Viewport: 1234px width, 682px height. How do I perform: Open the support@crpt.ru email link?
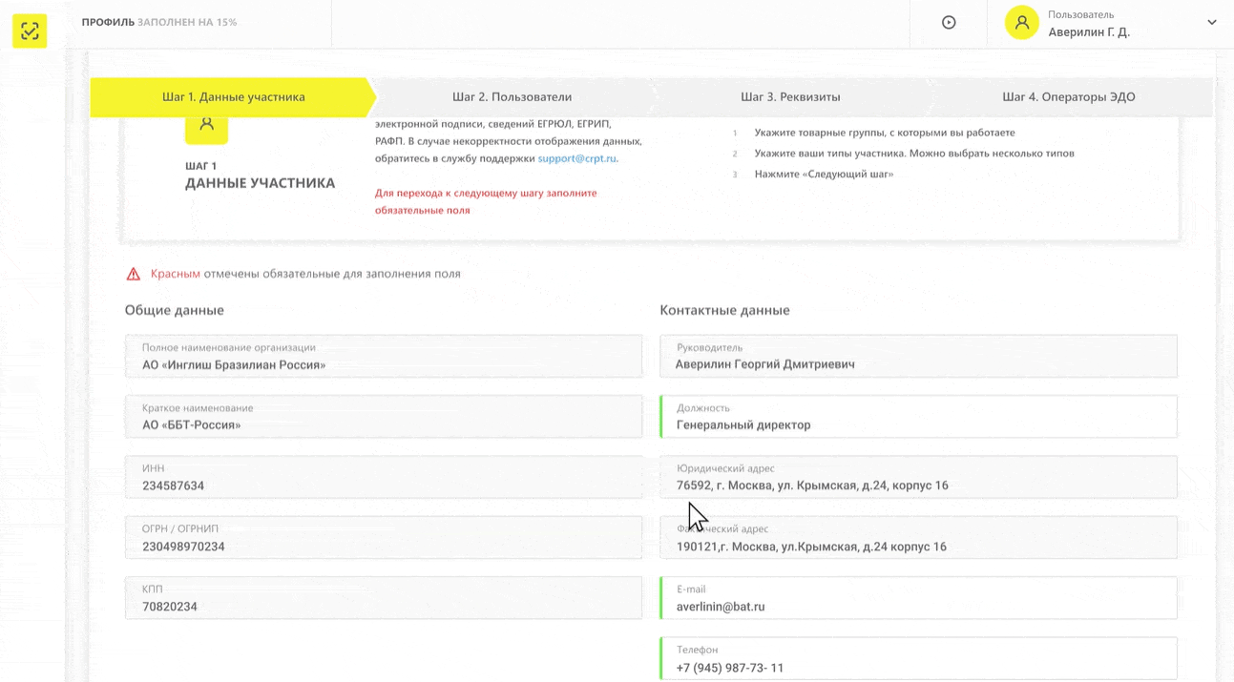click(x=576, y=158)
